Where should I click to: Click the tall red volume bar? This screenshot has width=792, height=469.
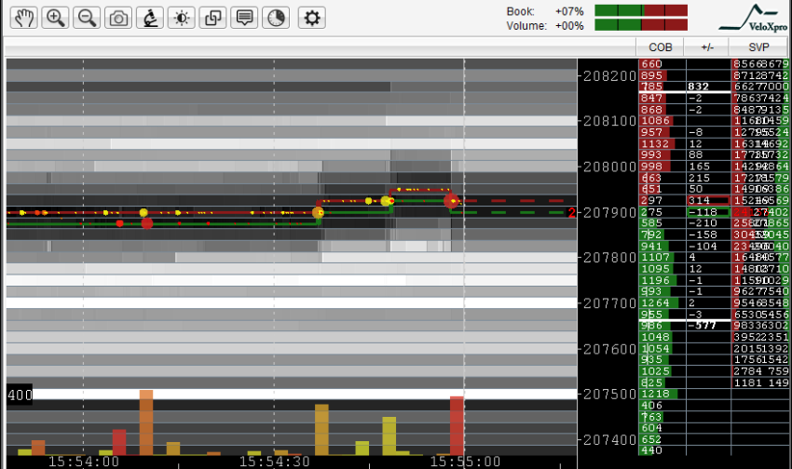(457, 425)
